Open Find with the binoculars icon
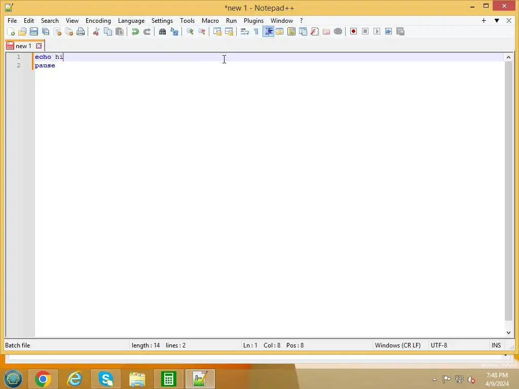This screenshot has width=519, height=389. point(162,31)
